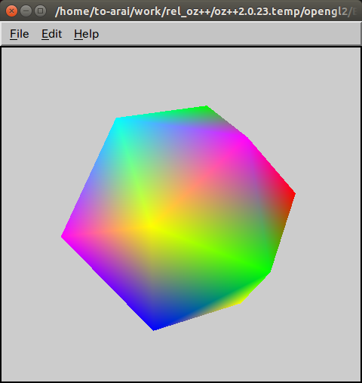The image size is (362, 383).
Task: Open the Edit menu
Action: click(51, 34)
